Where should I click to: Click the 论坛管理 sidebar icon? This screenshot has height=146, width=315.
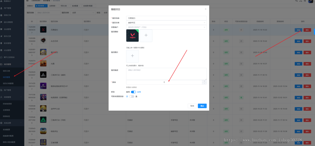tap(2, 50)
